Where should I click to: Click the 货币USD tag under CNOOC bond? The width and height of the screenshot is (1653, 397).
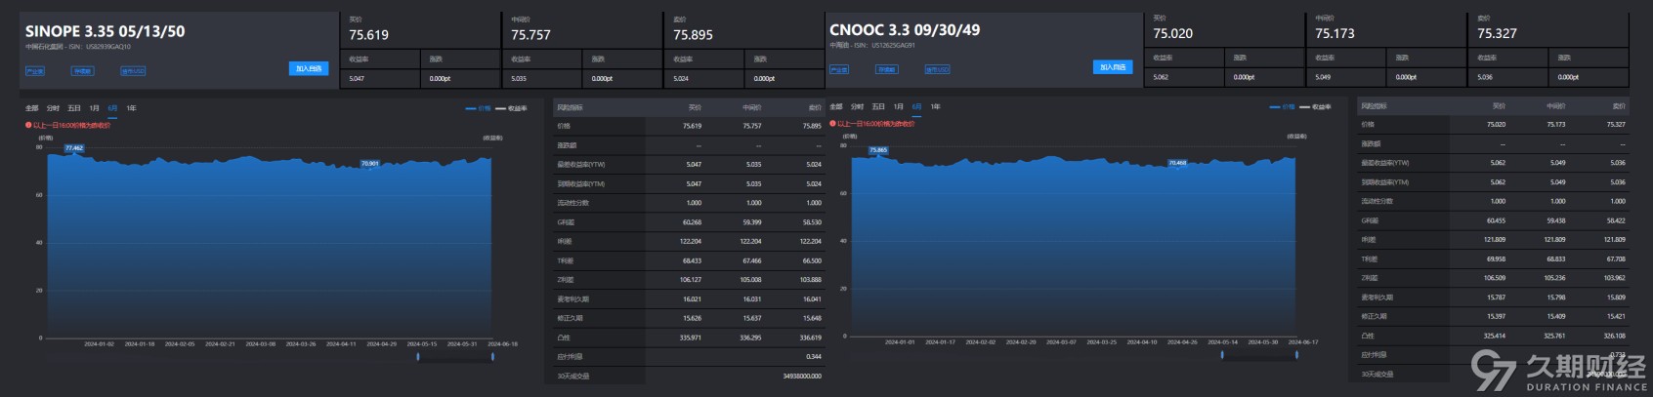click(937, 70)
